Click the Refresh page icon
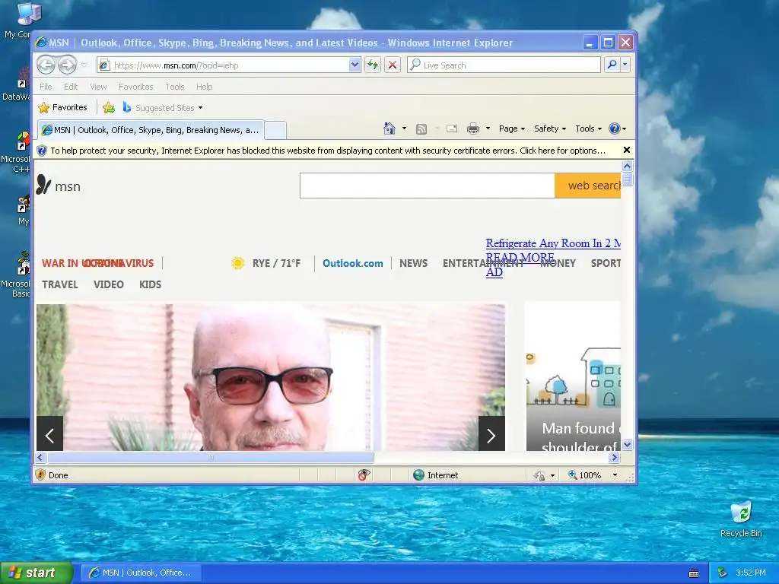Viewport: 779px width, 584px height. coord(373,65)
